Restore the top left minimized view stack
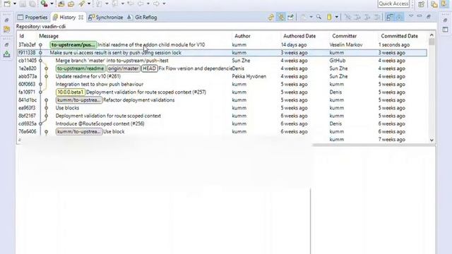Screen dimensions: 452x254 click(6, 20)
